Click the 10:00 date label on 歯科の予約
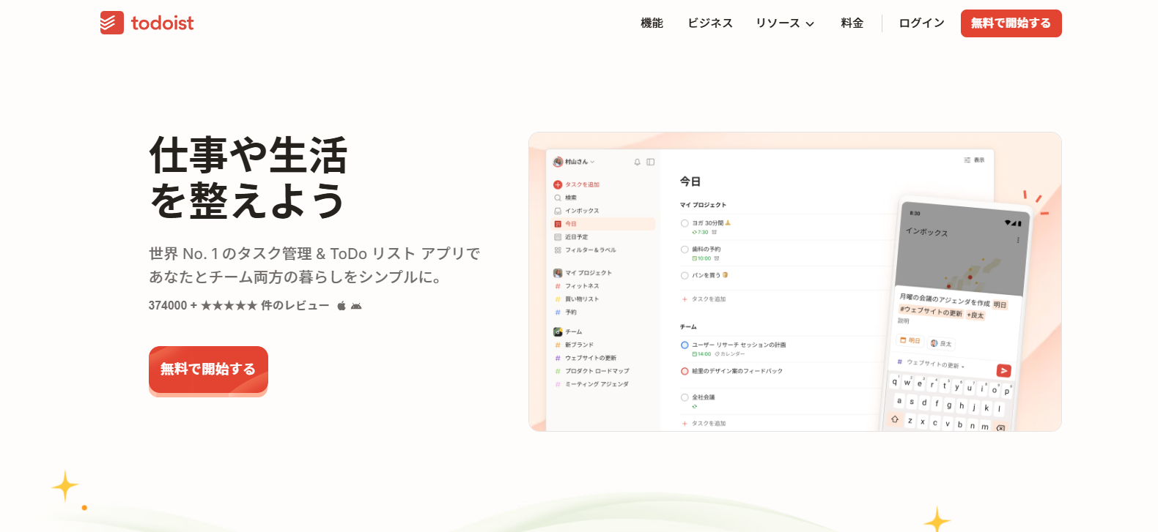The image size is (1158, 532). coord(701,258)
